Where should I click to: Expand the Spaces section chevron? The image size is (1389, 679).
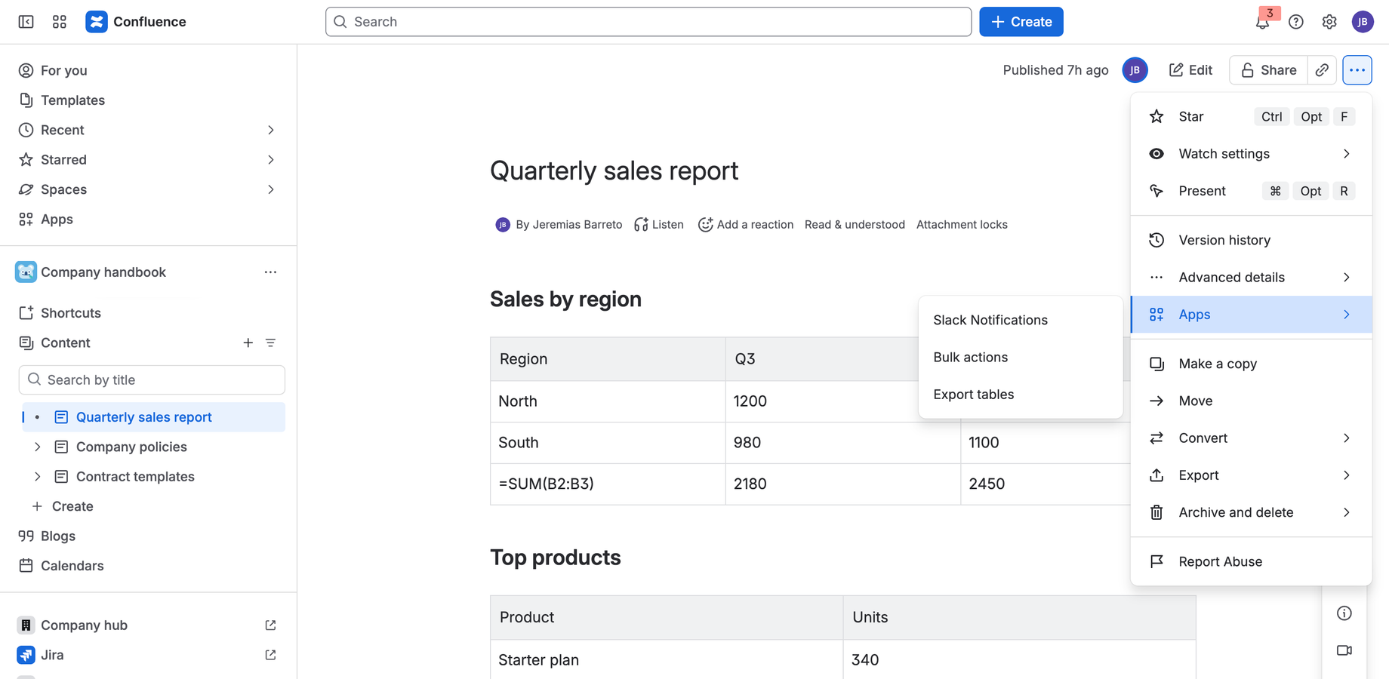271,189
